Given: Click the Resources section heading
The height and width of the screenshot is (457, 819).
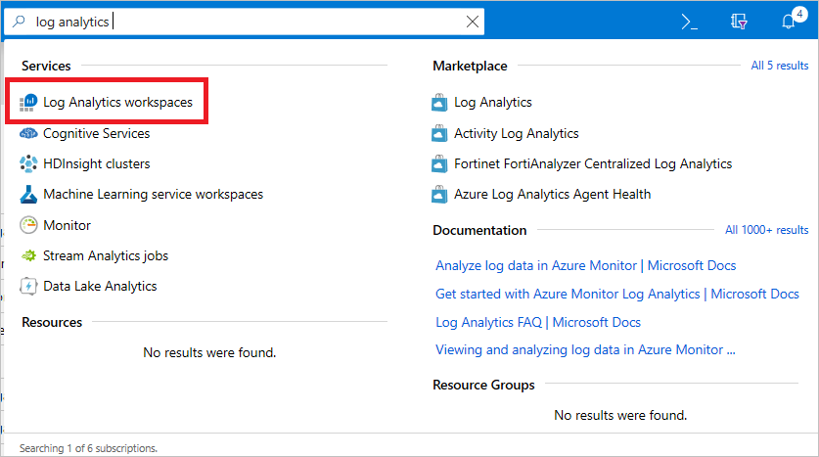Looking at the screenshot, I should click(52, 322).
